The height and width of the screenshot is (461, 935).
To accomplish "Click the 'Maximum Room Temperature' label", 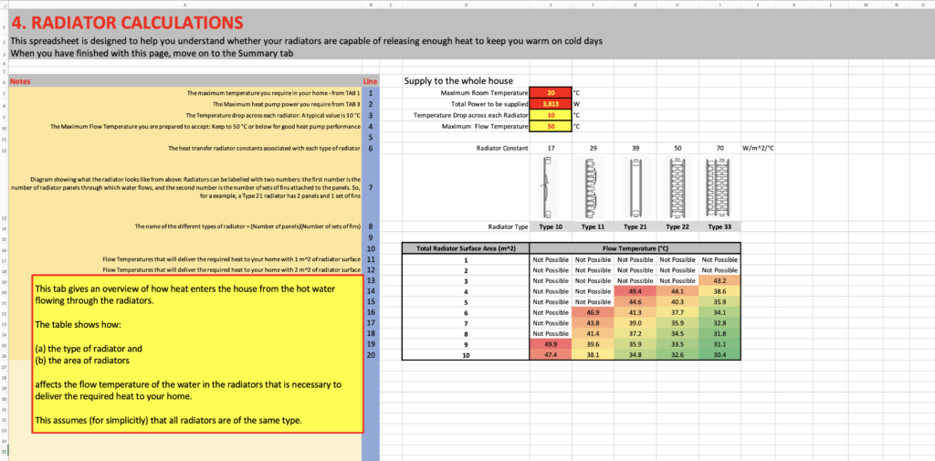I will [484, 93].
